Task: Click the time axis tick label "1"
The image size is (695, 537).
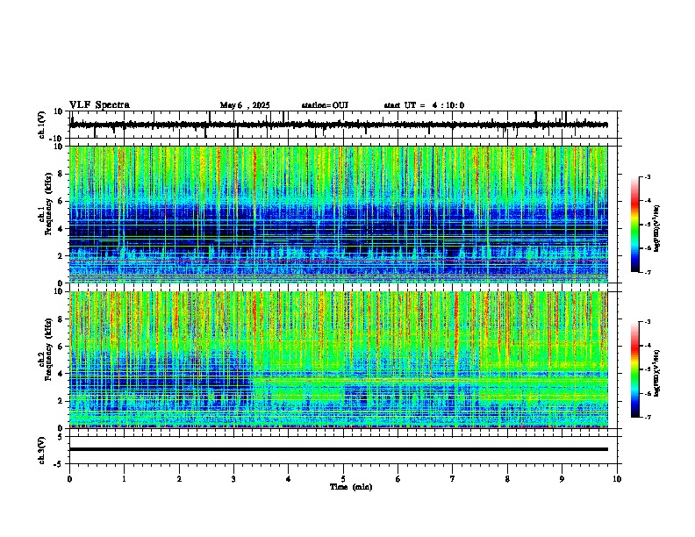Action: (x=124, y=479)
